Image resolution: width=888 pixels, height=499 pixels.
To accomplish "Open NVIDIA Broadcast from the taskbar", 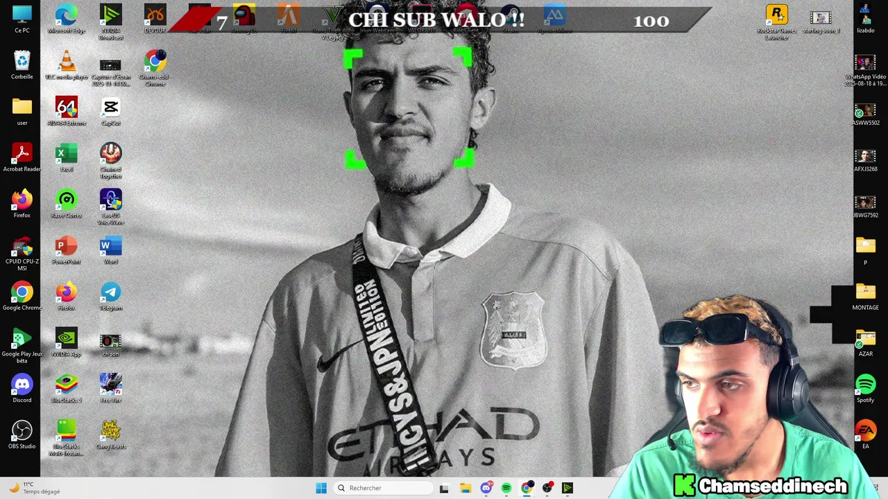I will coord(567,488).
